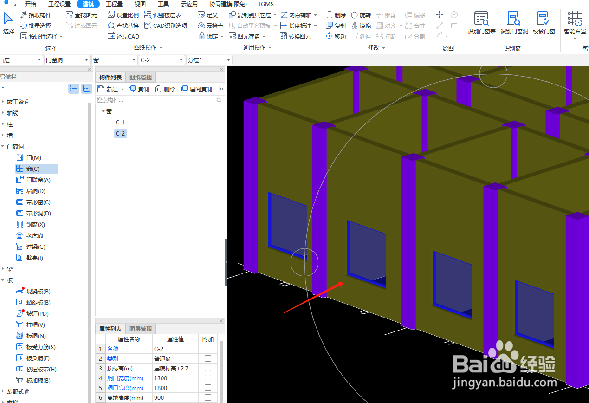Select the 移动 move tool

point(336,36)
